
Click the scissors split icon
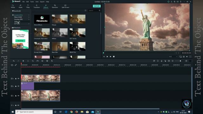pyautogui.click(x=28, y=61)
